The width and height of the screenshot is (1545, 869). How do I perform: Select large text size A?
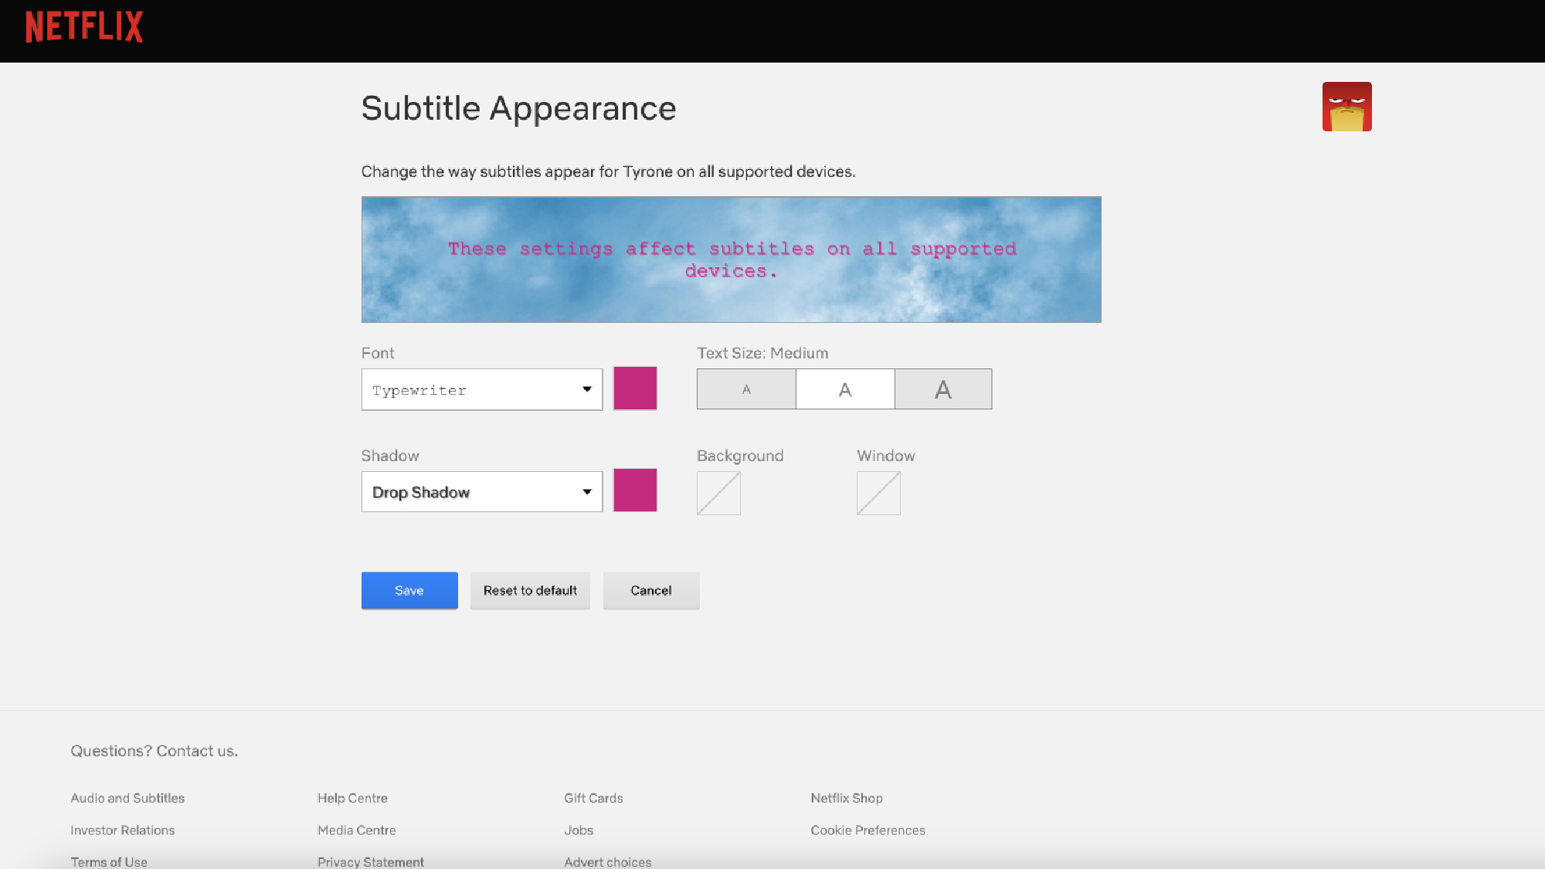pos(943,389)
